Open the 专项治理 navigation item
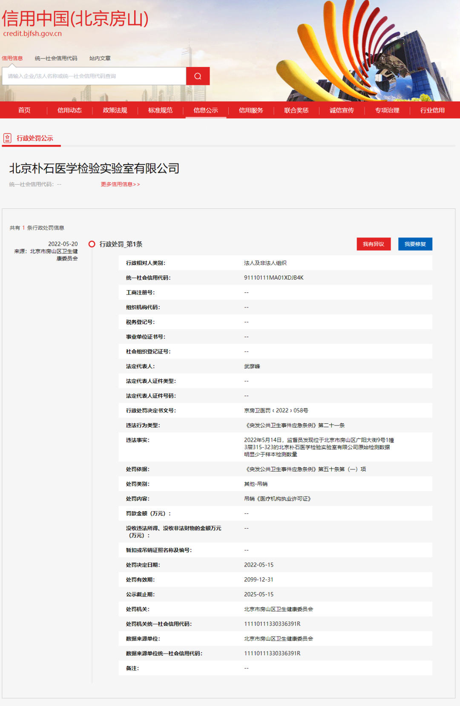 coord(387,110)
